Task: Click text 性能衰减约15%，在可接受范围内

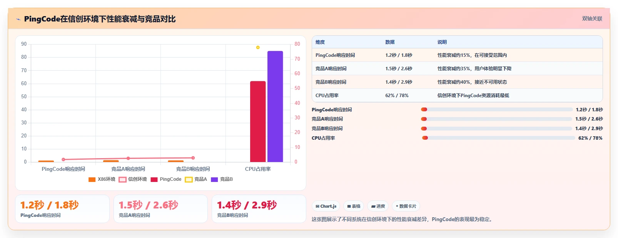Action: (x=472, y=55)
